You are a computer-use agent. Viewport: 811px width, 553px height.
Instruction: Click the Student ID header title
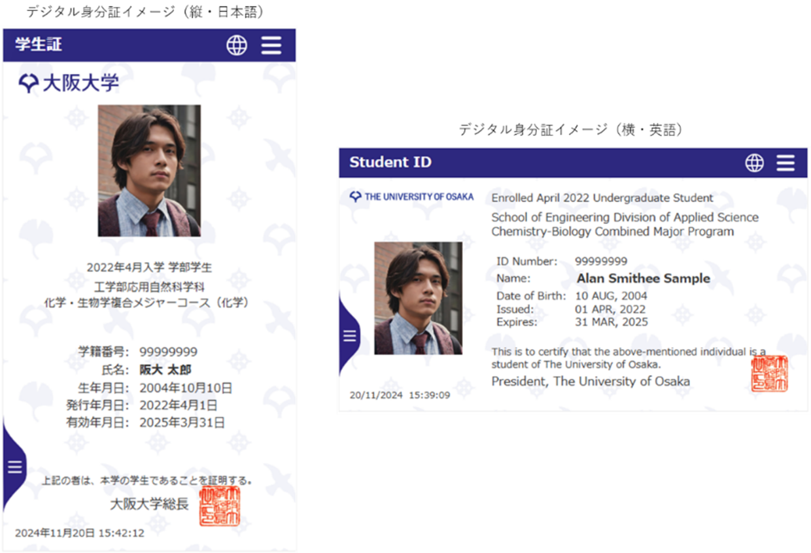click(390, 162)
